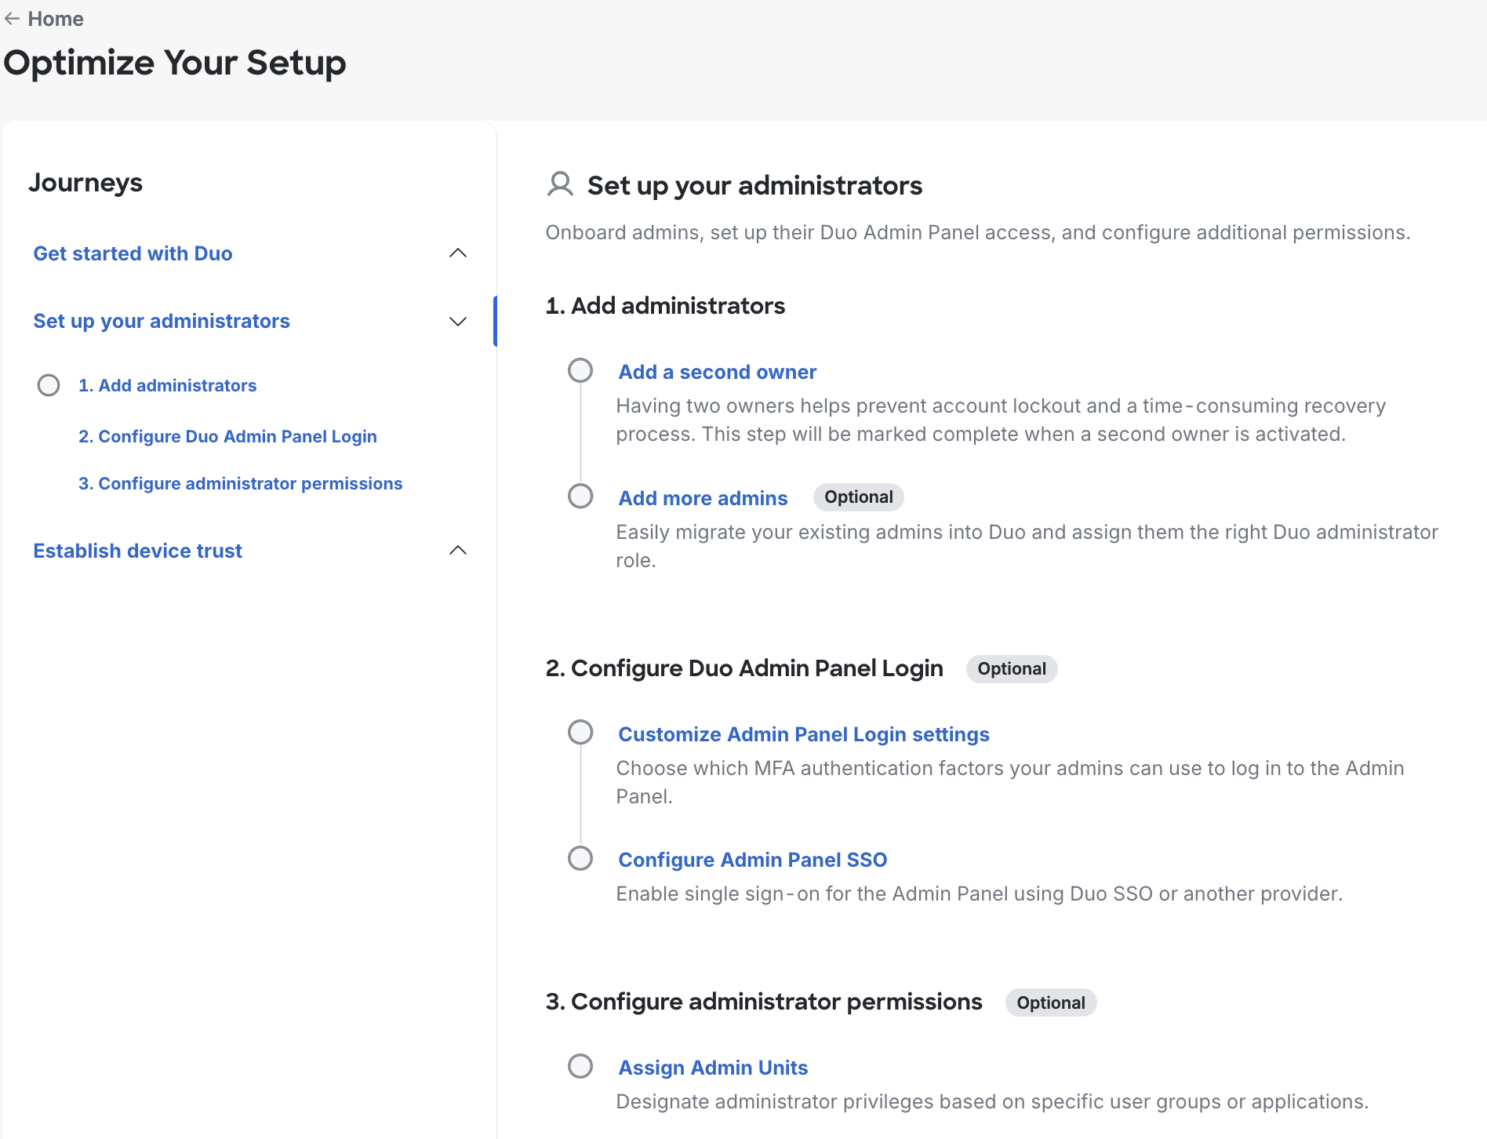
Task: Open Establish device trust journey
Action: (137, 551)
